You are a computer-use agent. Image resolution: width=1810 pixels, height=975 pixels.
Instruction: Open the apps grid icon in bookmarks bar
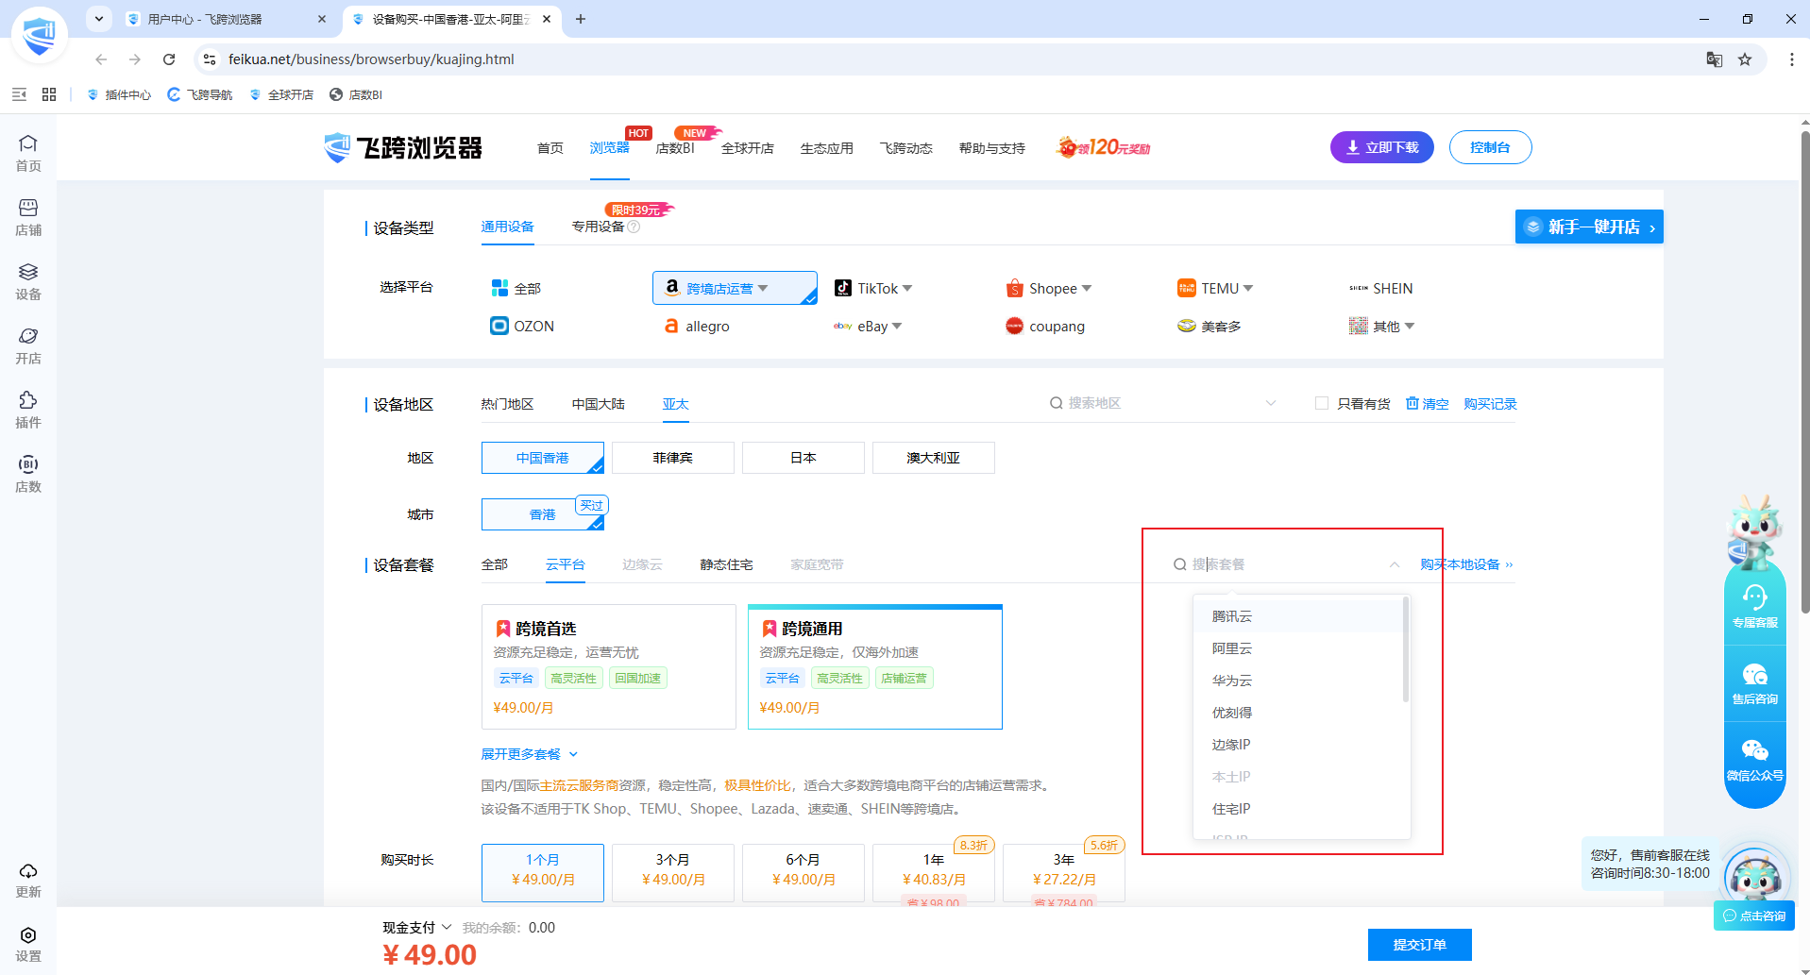click(x=49, y=94)
